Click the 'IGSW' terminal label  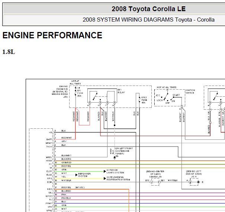coord(49,161)
